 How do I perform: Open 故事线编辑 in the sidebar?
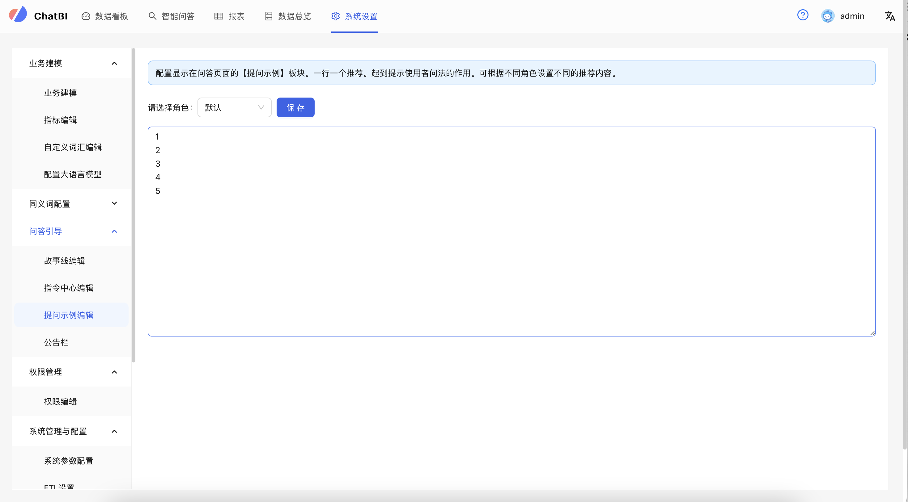[65, 261]
